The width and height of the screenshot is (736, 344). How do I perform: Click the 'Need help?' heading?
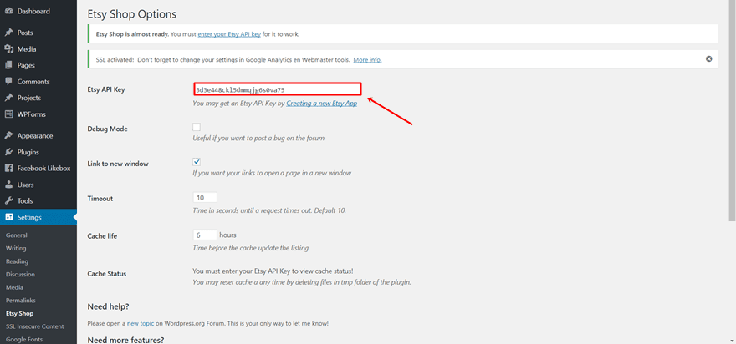(x=108, y=306)
